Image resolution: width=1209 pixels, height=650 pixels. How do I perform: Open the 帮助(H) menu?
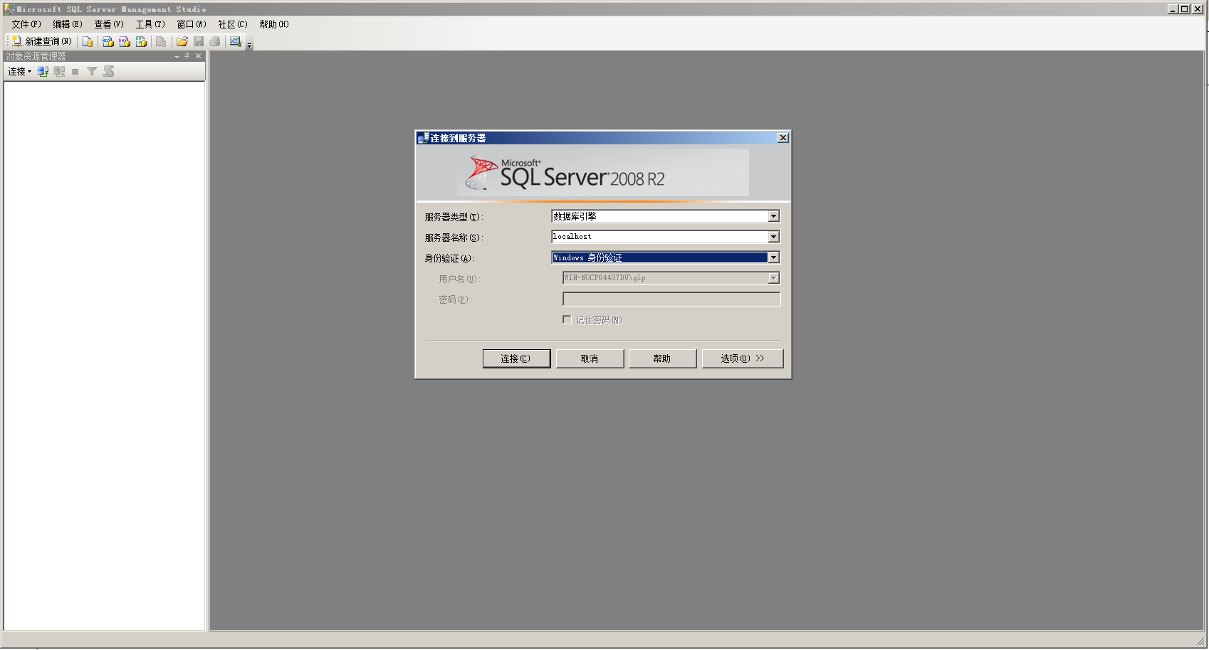coord(274,24)
